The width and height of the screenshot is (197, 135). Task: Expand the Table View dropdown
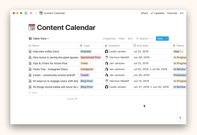(x=39, y=39)
